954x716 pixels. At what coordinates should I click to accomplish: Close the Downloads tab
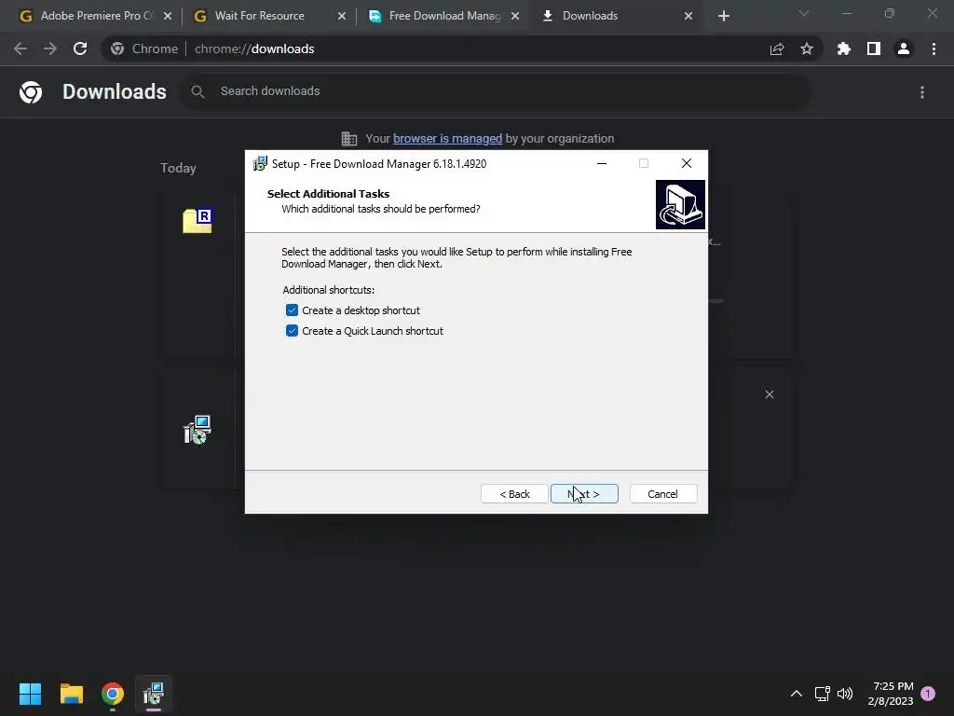click(688, 17)
